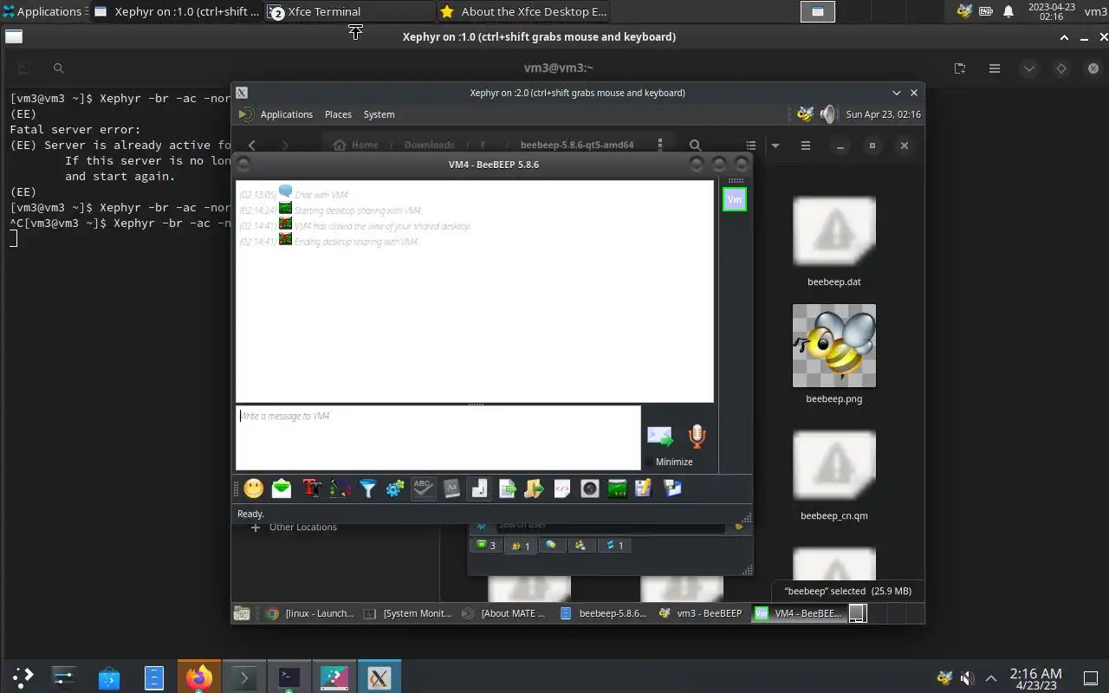Switch to the users tab showing 3
1109x693 pixels.
[x=486, y=546]
